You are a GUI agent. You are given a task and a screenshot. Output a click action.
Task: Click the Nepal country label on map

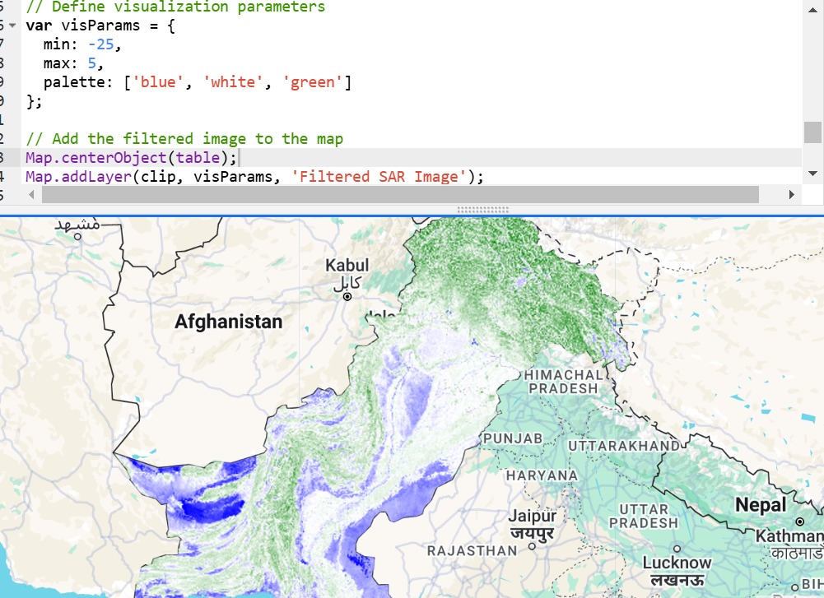761,504
